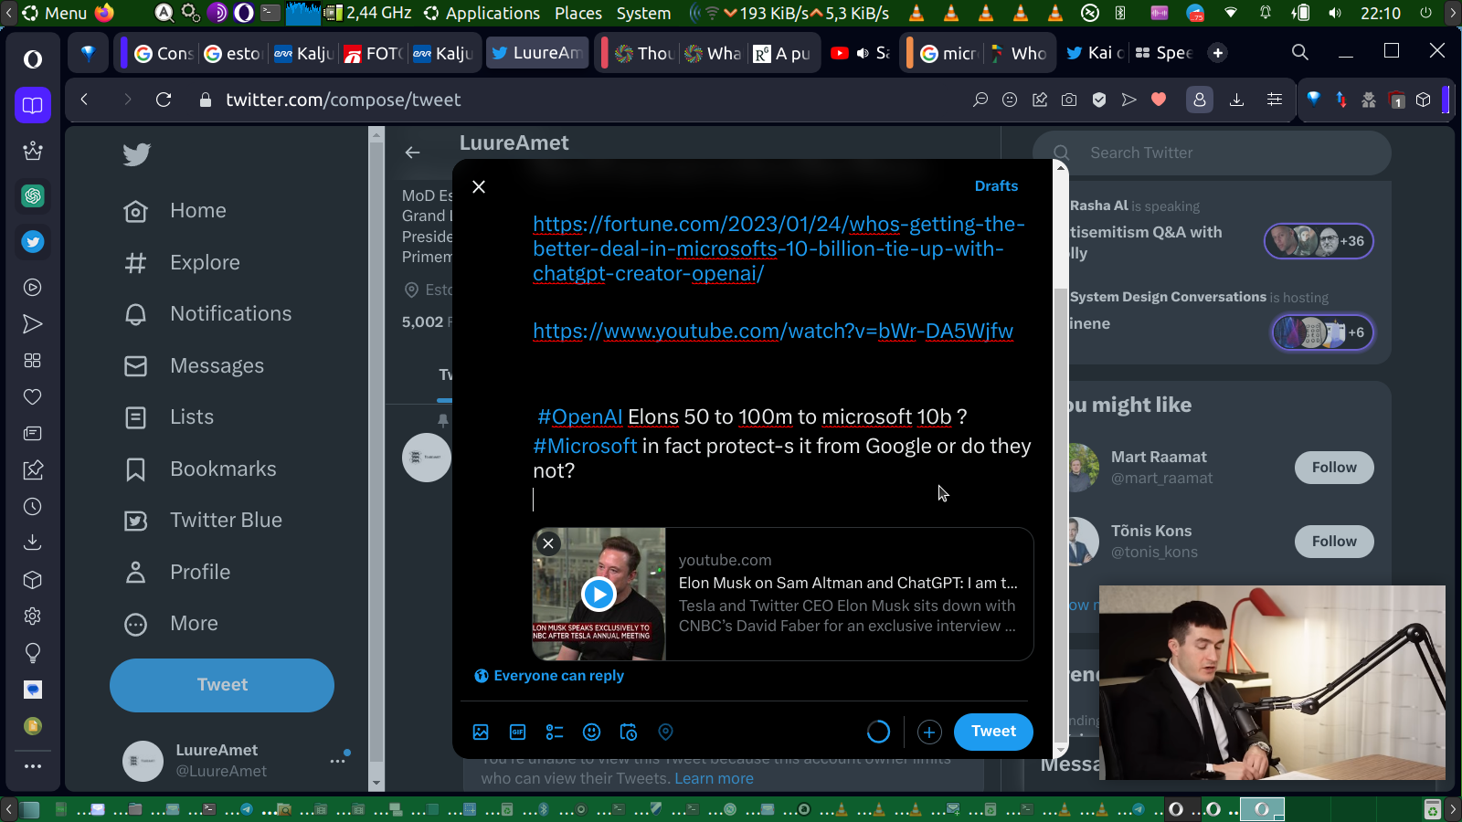
Task: Go back from LuureAmet profile
Action: 413,153
